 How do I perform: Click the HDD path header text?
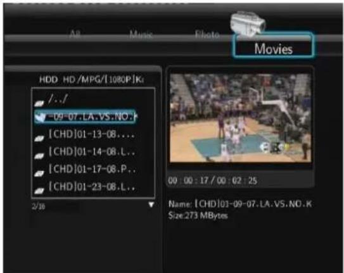pos(91,79)
